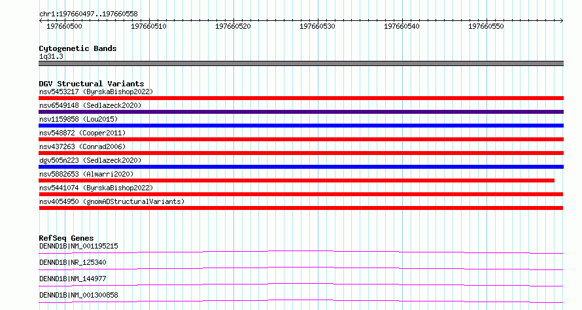The height and width of the screenshot is (310, 582).
Task: Open variant nsv437263 (Conrad2006) label
Action: [82, 146]
